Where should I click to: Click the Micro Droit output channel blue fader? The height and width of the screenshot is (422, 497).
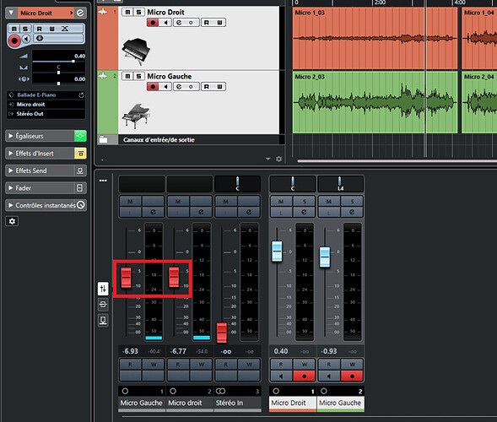point(277,252)
